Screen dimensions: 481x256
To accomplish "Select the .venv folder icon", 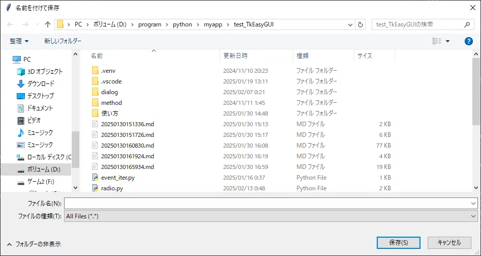I will coord(96,71).
